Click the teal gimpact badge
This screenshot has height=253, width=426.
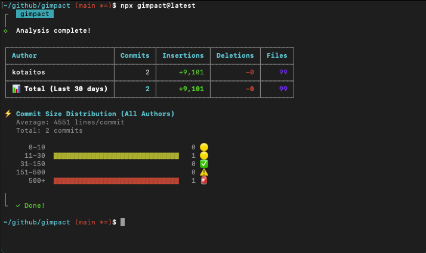(x=35, y=14)
